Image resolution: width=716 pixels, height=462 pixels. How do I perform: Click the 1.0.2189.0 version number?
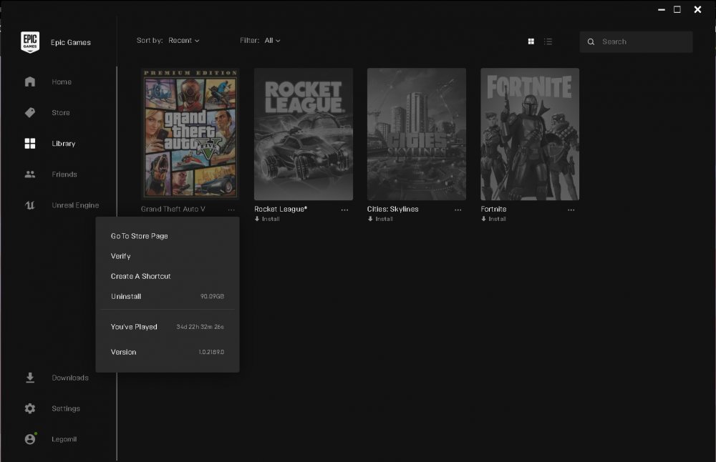211,352
